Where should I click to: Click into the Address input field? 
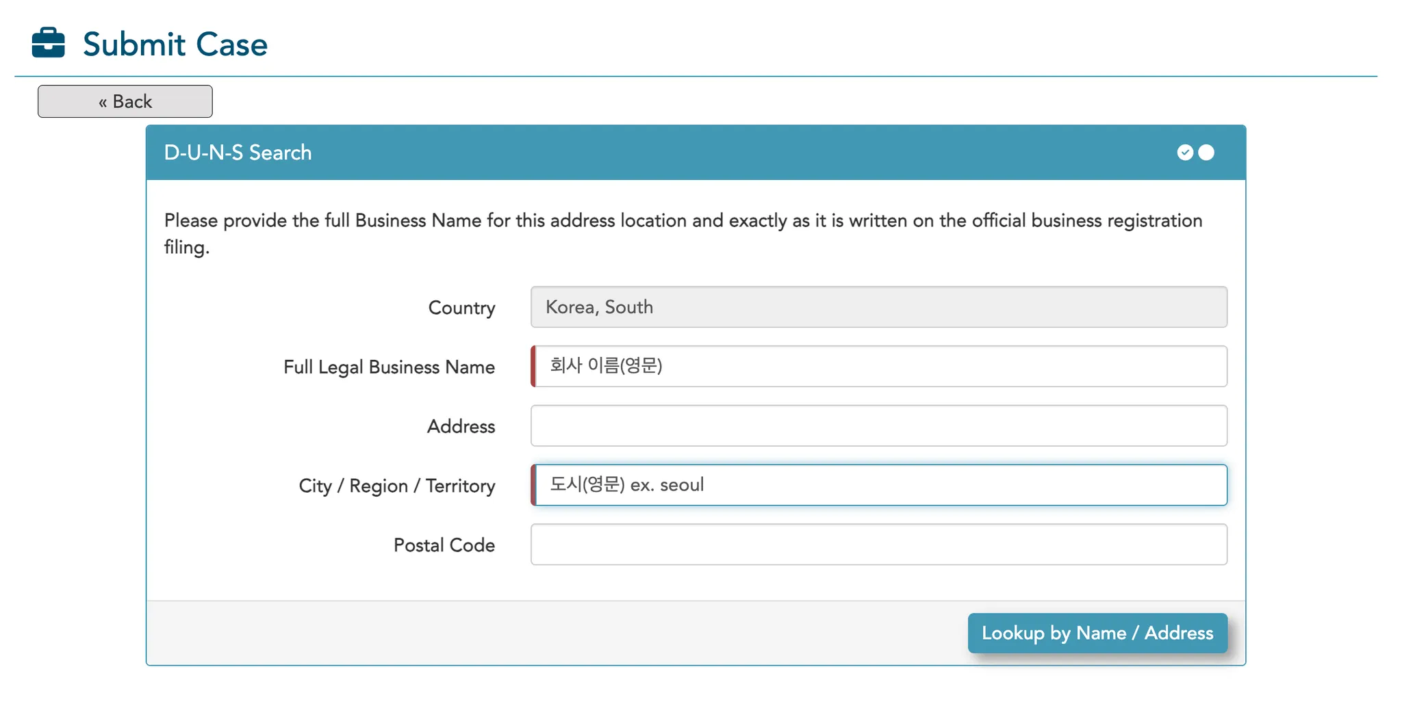click(879, 426)
